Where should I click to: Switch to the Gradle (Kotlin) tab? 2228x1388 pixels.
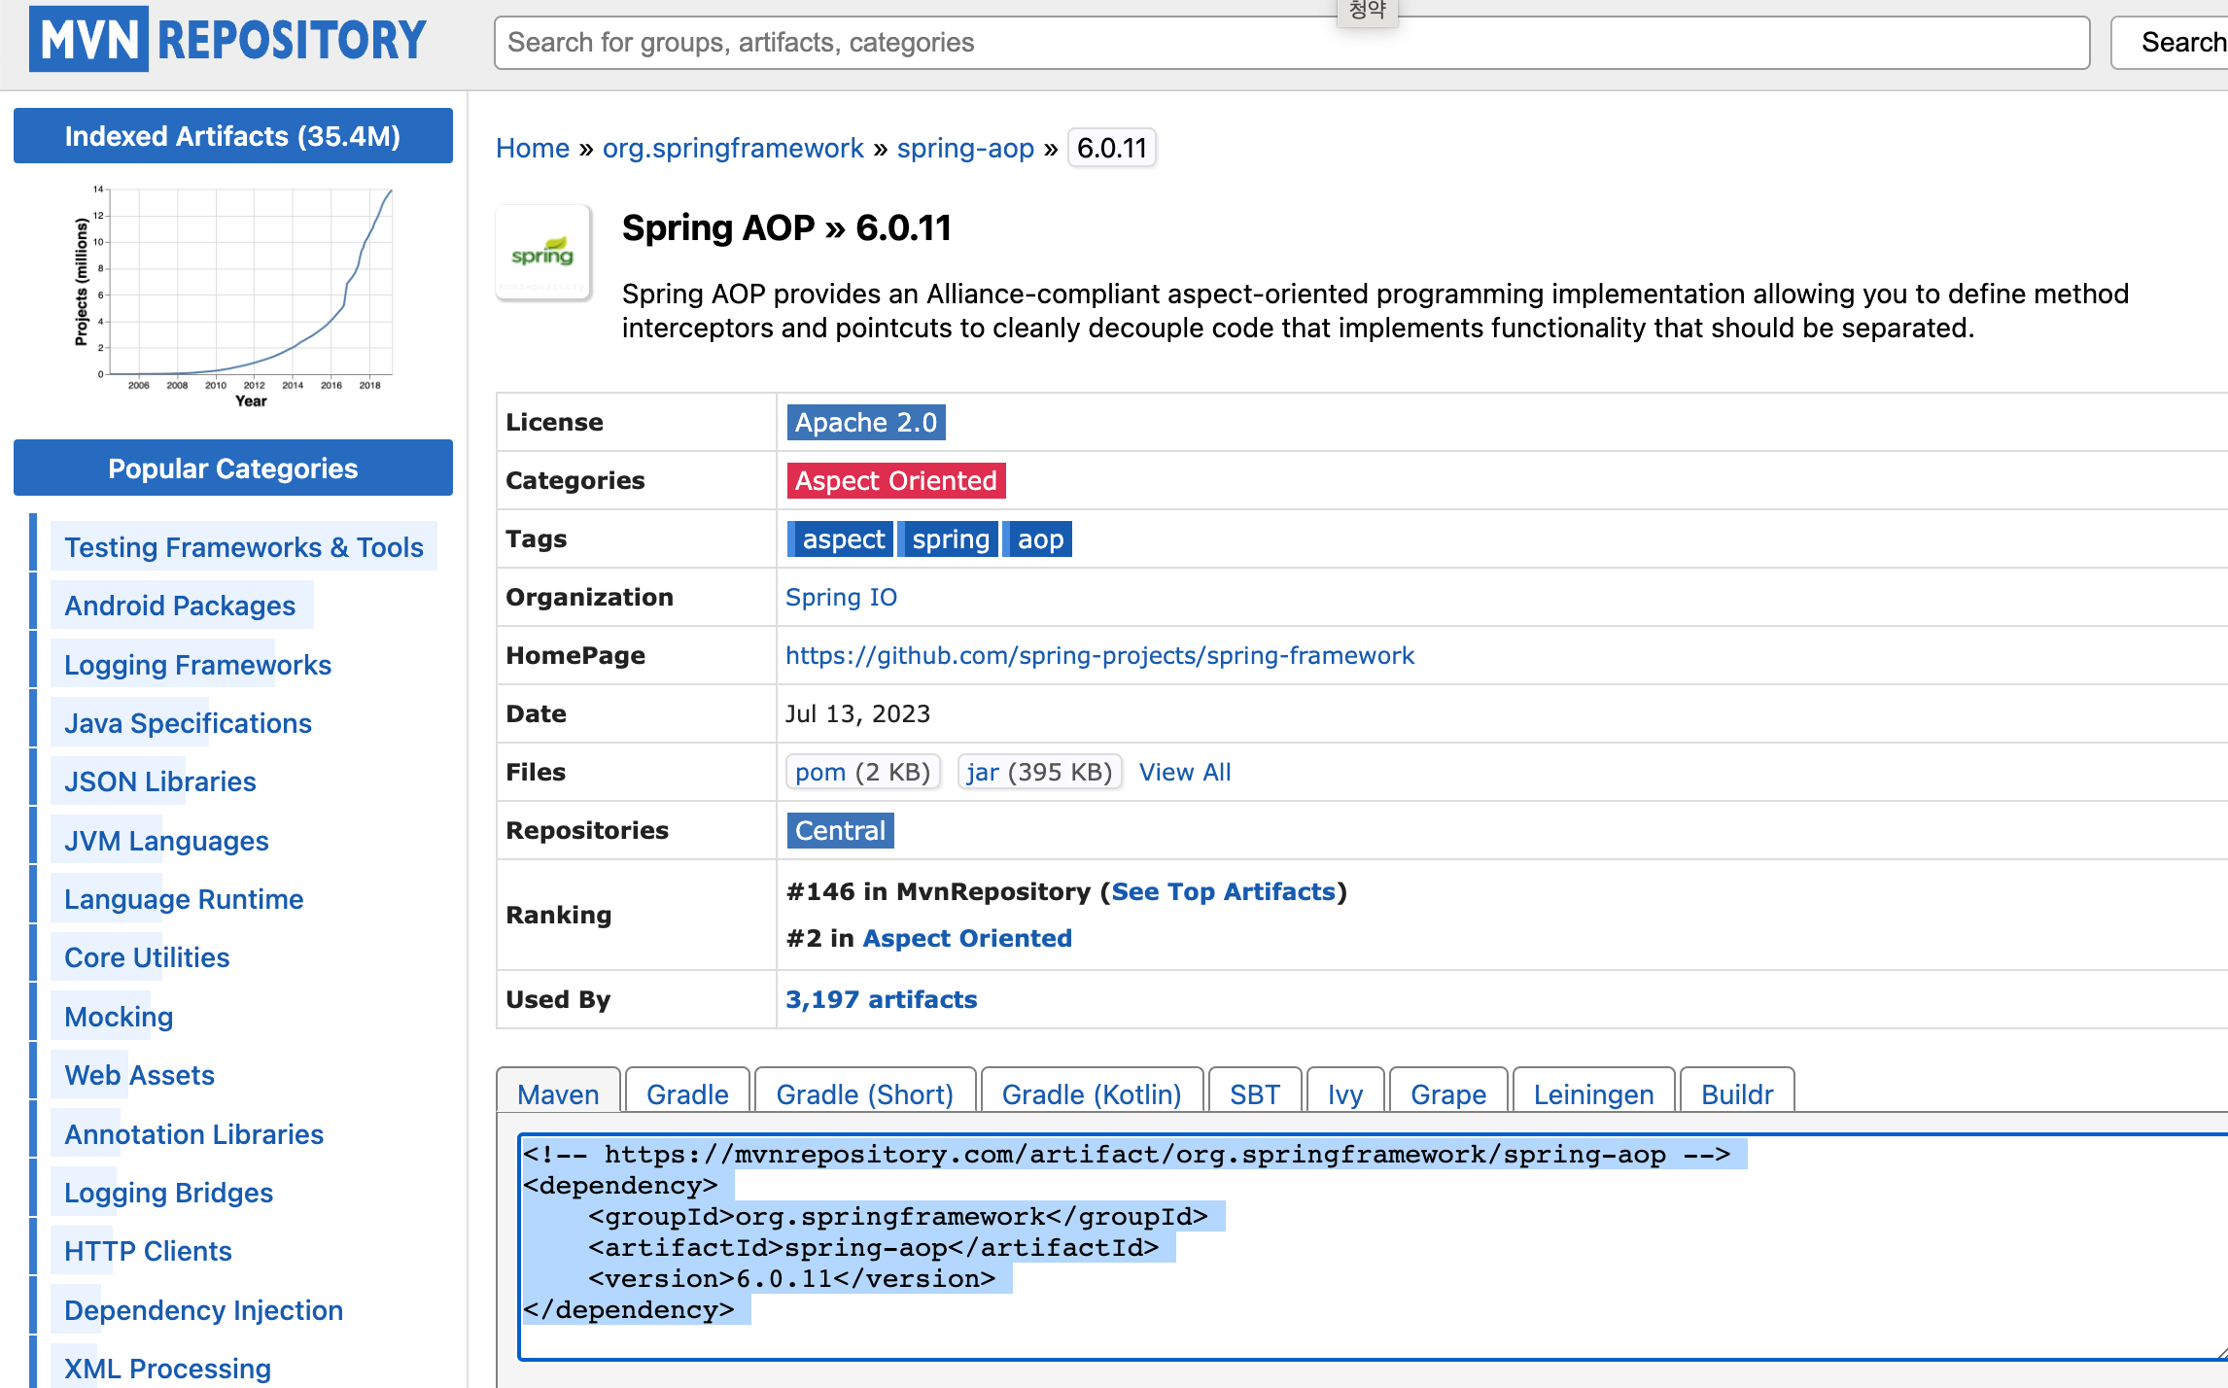(x=1091, y=1094)
